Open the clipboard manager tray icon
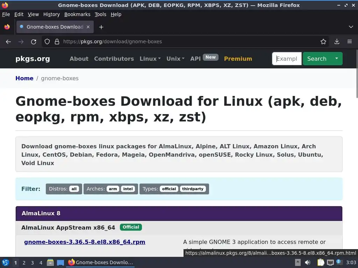Image resolution: width=358 pixels, height=268 pixels. (321, 262)
